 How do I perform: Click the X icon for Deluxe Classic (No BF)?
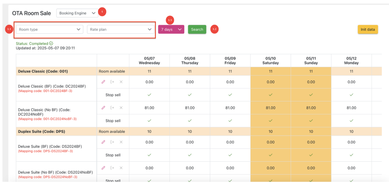(x=121, y=108)
